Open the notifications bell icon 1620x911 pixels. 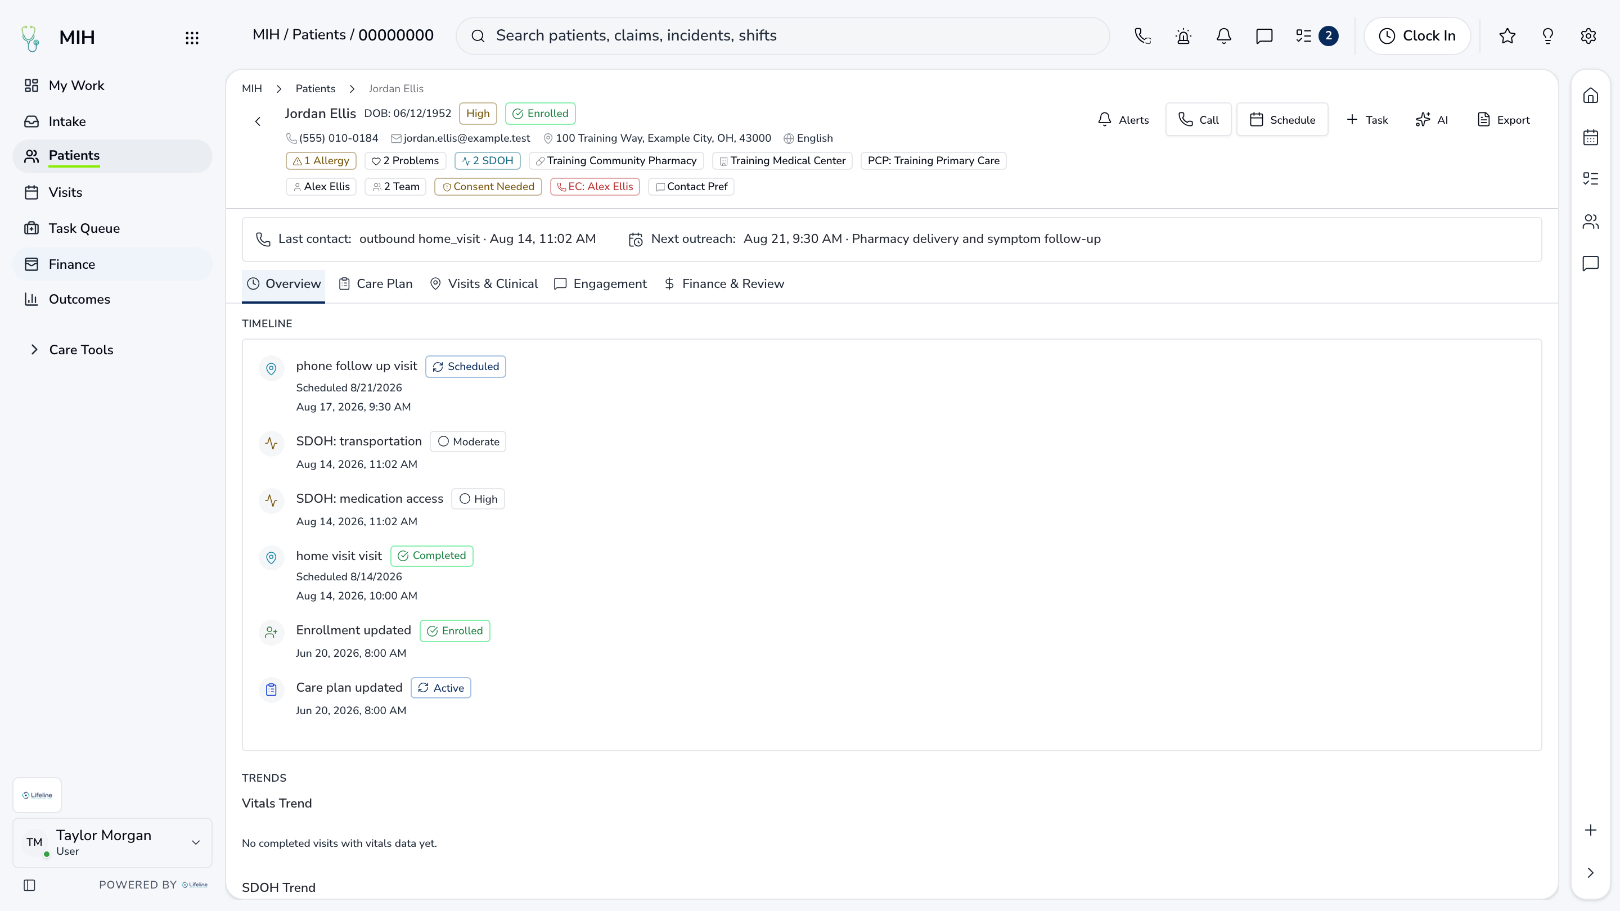[1224, 36]
